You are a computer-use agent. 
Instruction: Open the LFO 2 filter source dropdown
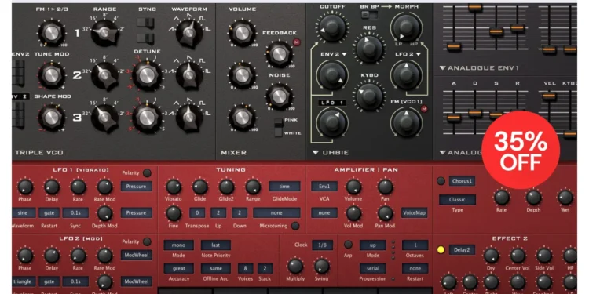pos(408,54)
